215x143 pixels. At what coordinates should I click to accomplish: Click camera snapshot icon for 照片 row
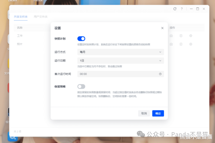click(171, 44)
